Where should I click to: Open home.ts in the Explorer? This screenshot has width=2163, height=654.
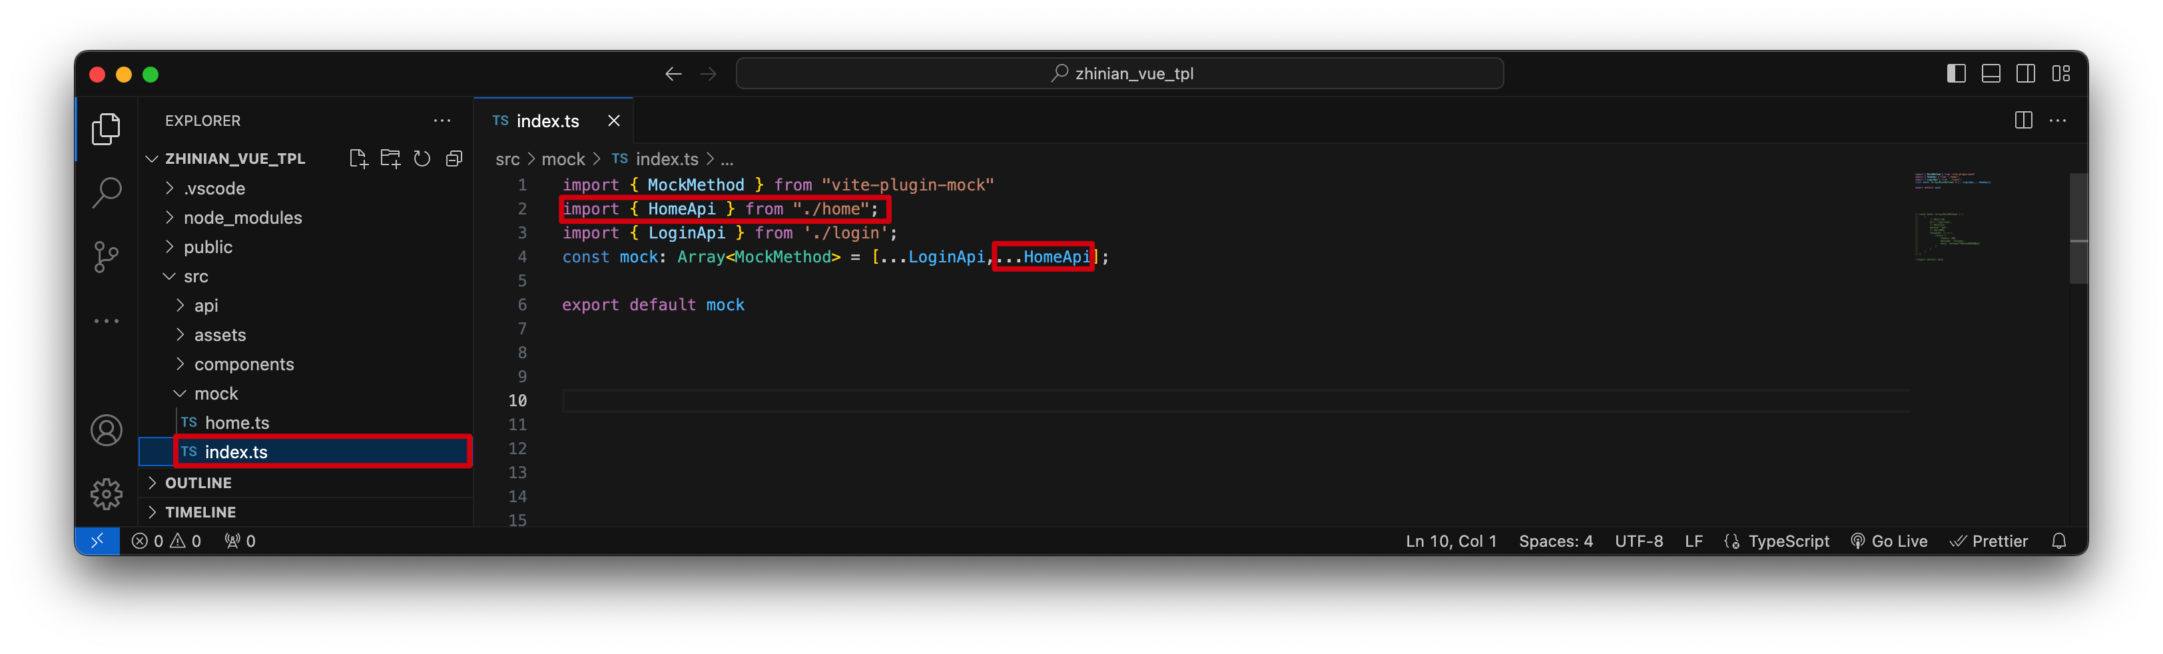click(307, 423)
